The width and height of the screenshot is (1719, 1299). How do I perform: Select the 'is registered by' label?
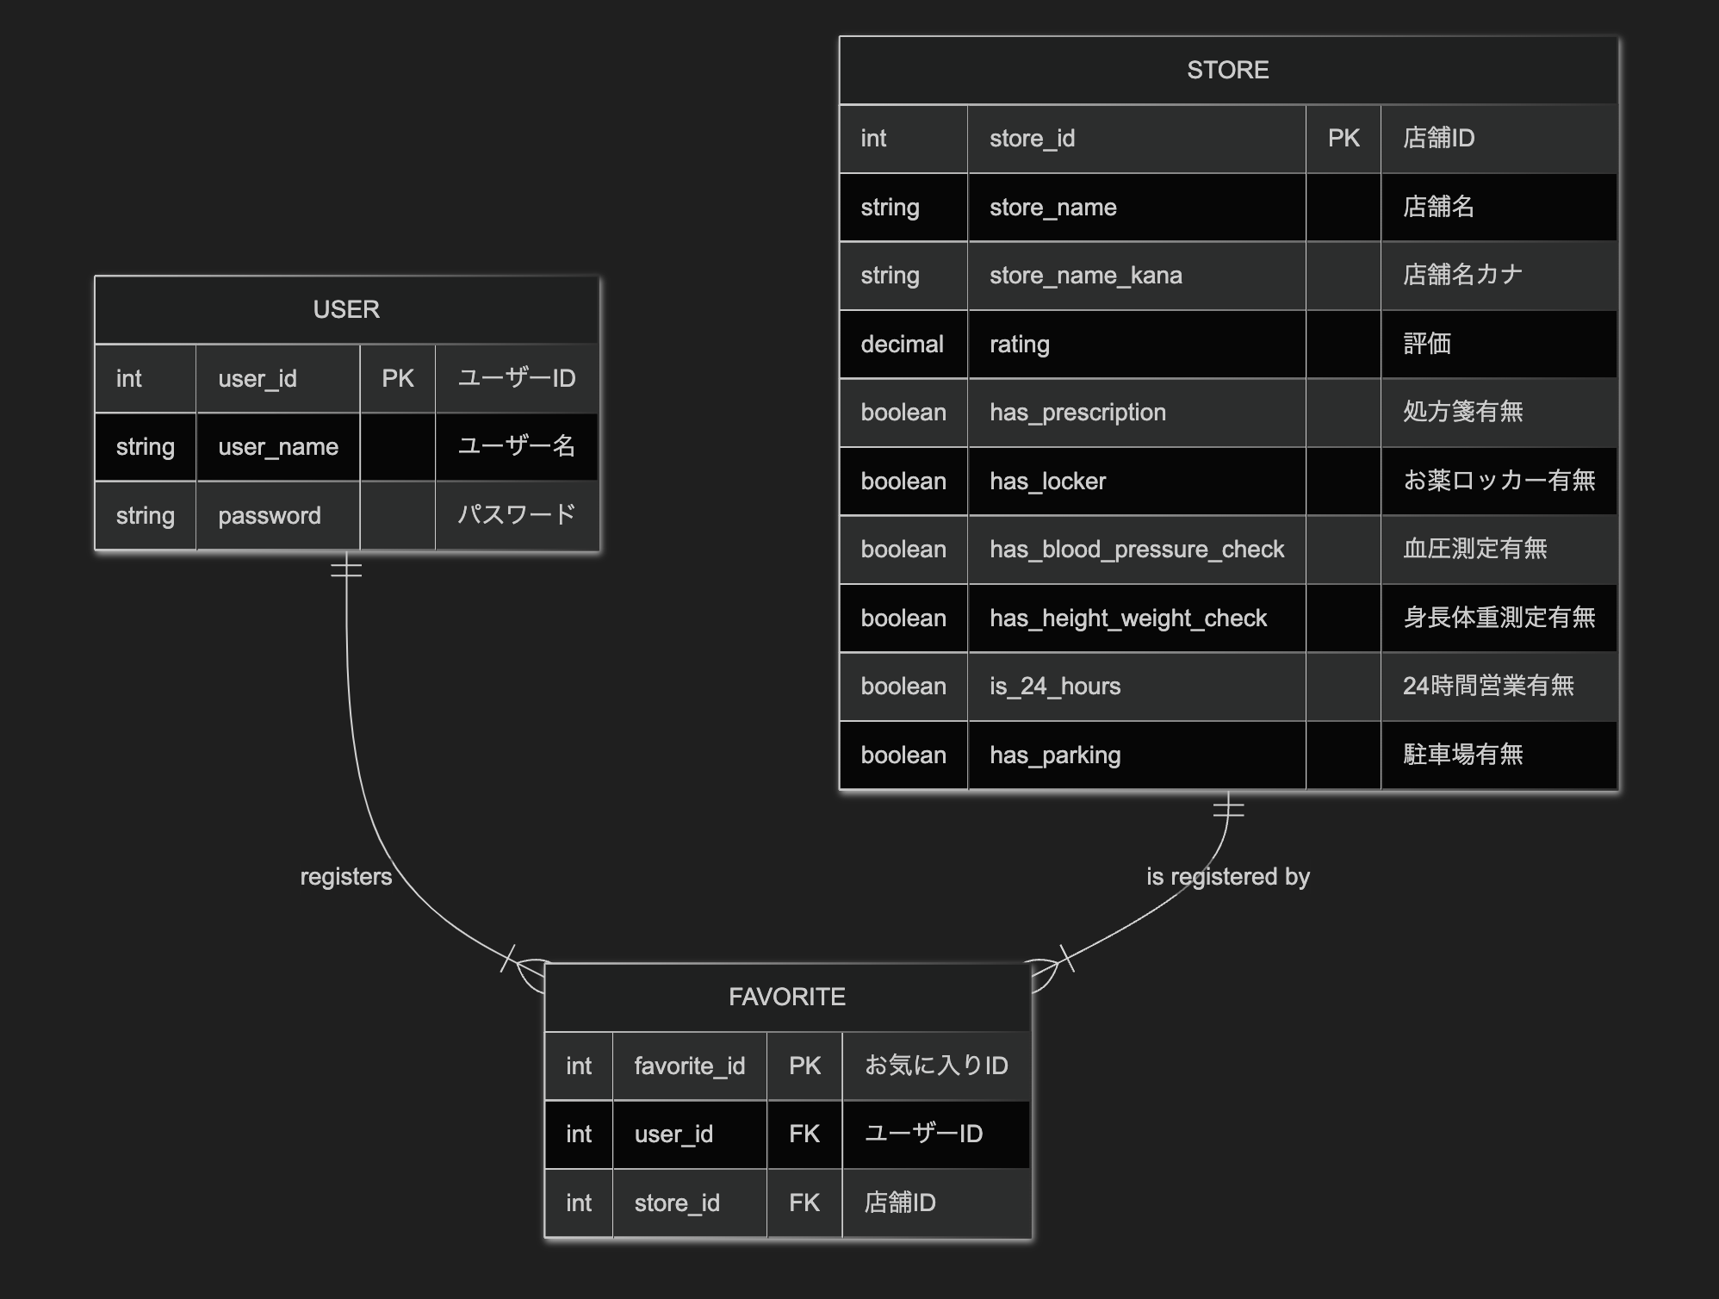tap(1227, 877)
